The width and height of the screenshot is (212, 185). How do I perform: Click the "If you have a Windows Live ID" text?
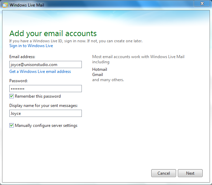(x=76, y=41)
